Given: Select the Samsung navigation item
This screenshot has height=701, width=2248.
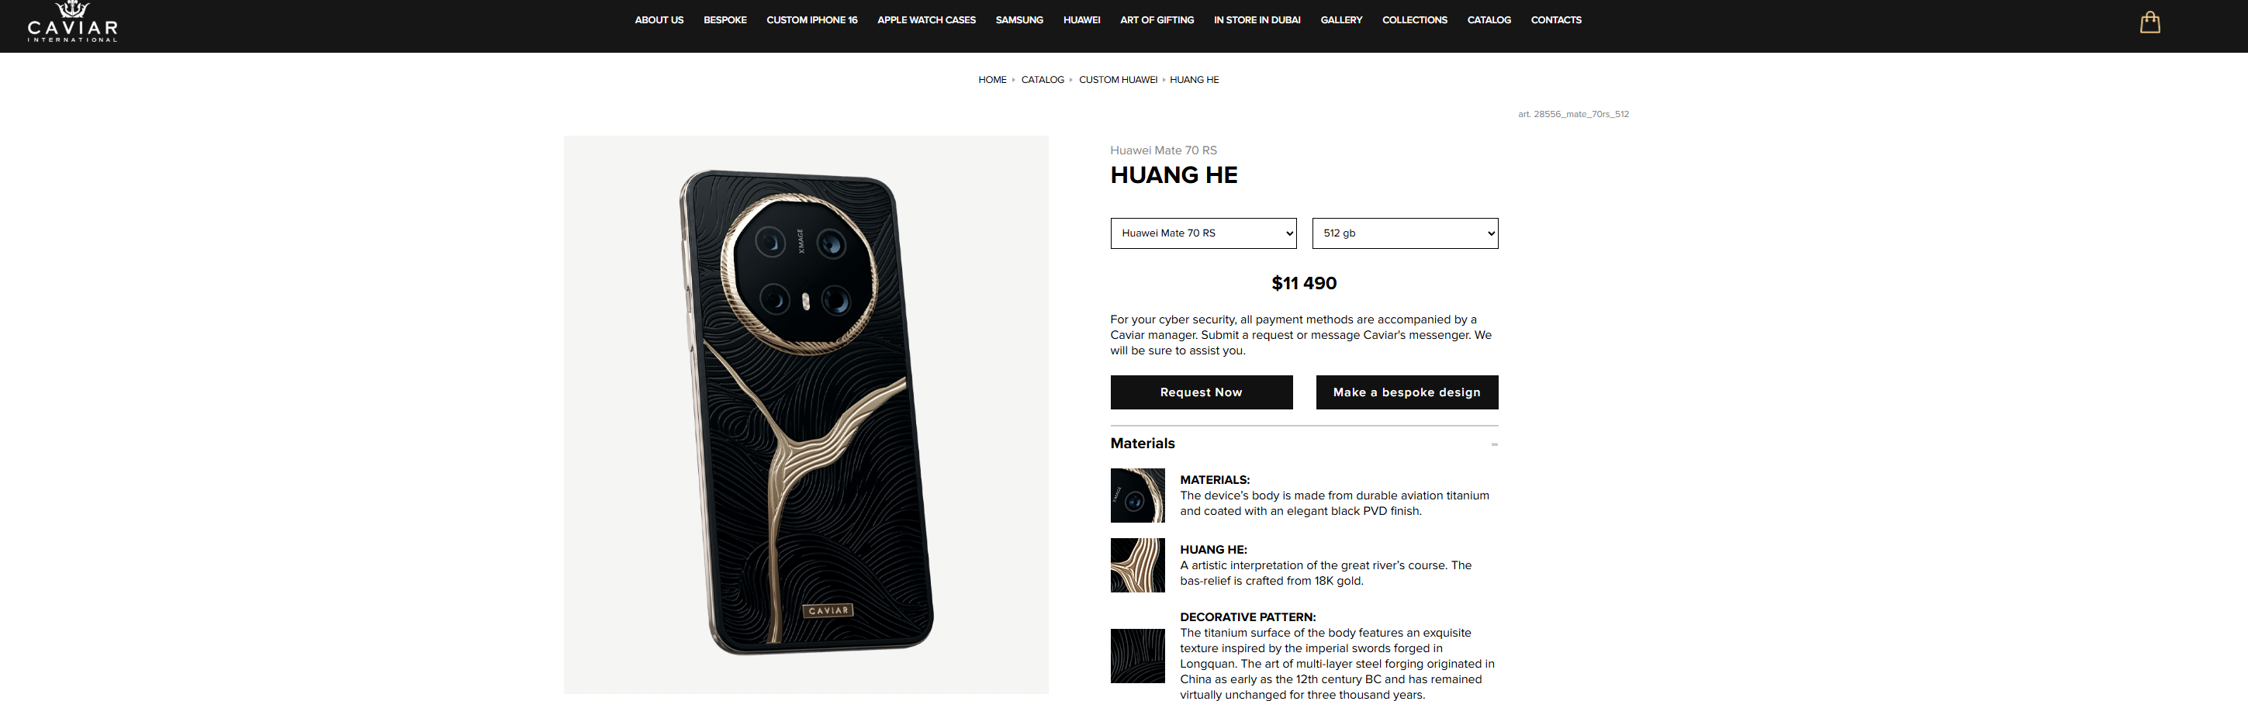Looking at the screenshot, I should coord(1019,20).
